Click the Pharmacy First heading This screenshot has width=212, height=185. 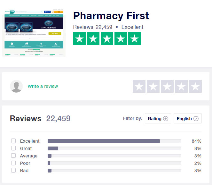point(111,16)
